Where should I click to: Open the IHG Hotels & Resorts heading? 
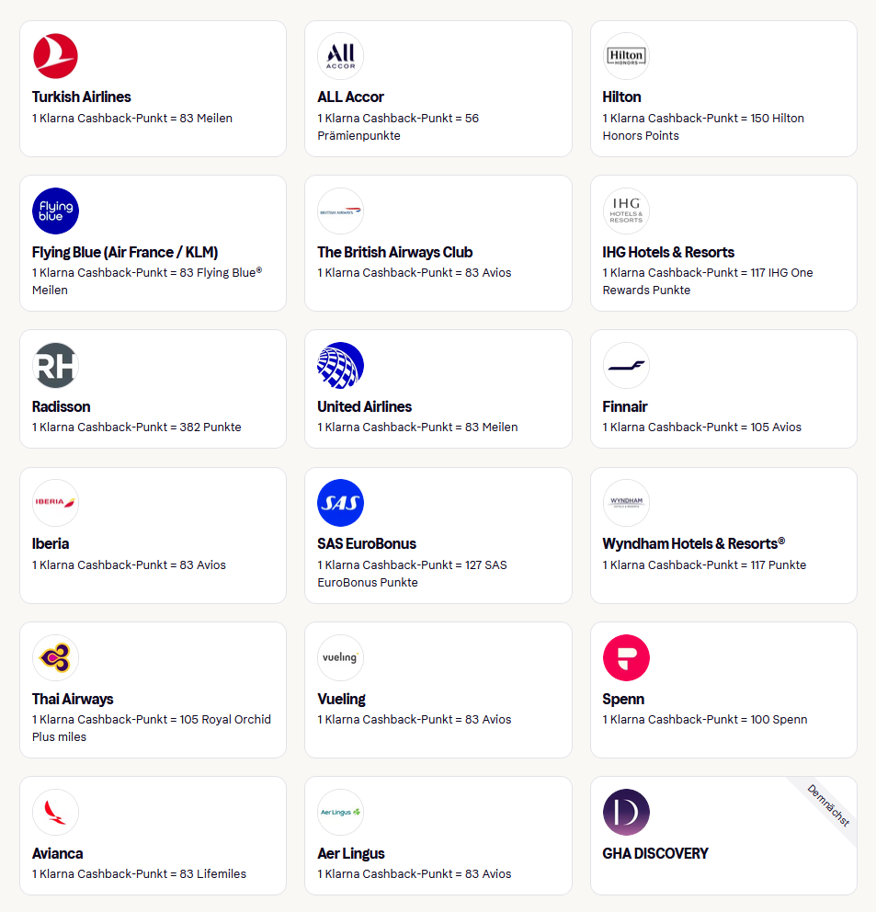tap(668, 252)
